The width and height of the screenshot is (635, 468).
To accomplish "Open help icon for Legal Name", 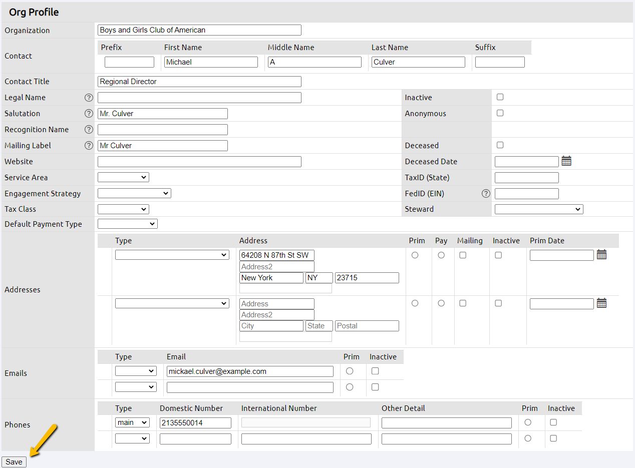I will point(89,98).
